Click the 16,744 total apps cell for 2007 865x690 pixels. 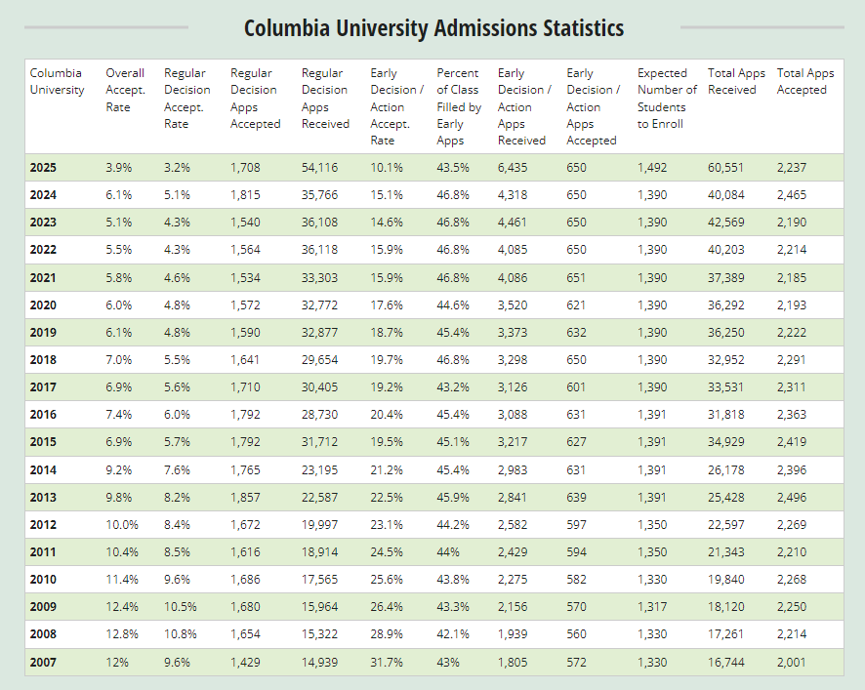pyautogui.click(x=725, y=663)
